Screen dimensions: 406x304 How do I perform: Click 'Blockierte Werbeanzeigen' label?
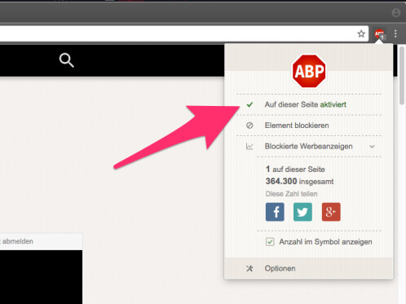pyautogui.click(x=308, y=147)
